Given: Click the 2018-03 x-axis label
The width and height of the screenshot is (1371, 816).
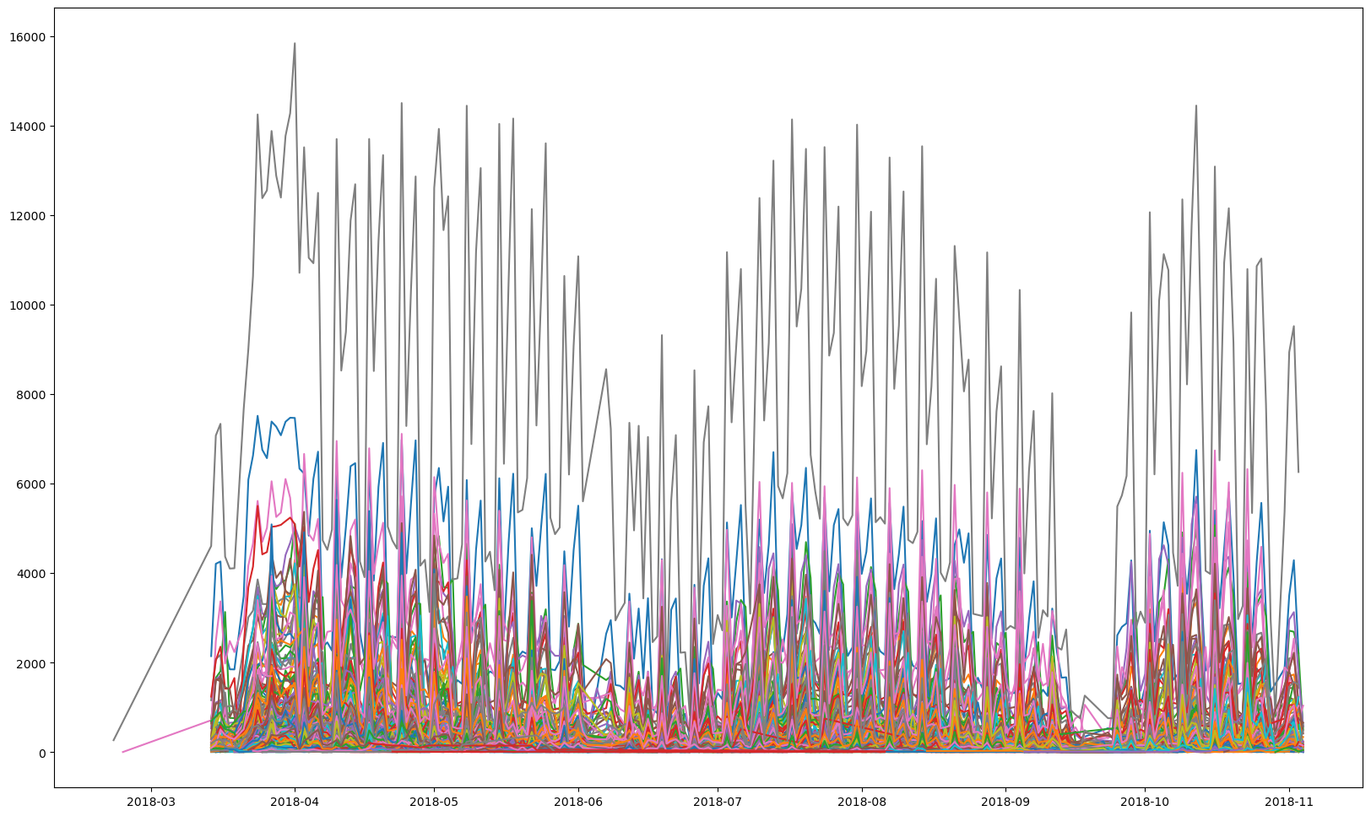Looking at the screenshot, I should 153,801.
